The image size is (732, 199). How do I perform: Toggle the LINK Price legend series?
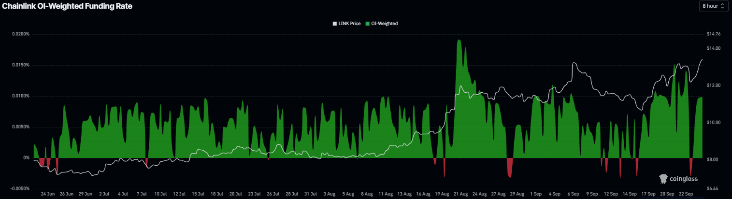346,23
